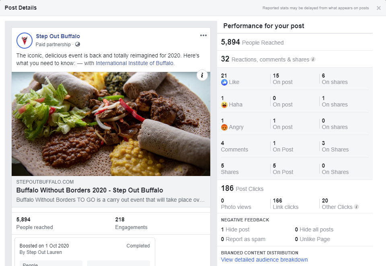Click the info icon on the food image

202,75
